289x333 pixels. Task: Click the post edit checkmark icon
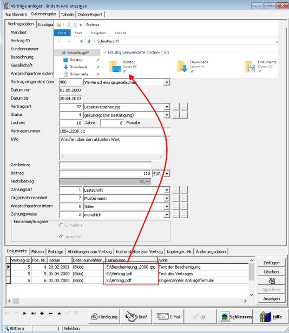coord(68,314)
